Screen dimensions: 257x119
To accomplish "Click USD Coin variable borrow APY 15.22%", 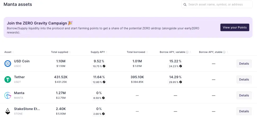I will [175, 61].
